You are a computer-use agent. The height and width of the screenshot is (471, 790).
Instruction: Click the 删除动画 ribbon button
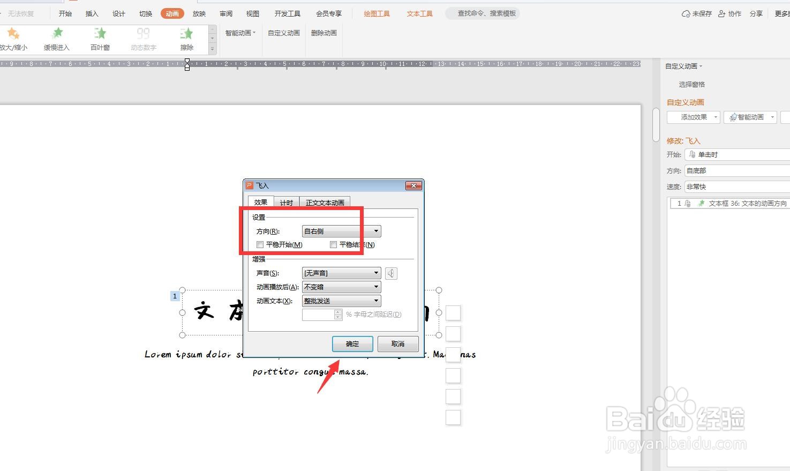click(x=324, y=33)
